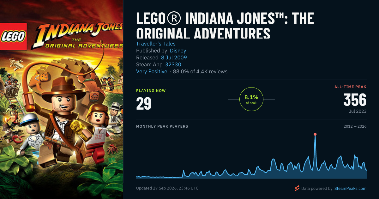The height and width of the screenshot is (199, 379).
Task: Click the SteamPeaks logo icon
Action: click(x=297, y=188)
